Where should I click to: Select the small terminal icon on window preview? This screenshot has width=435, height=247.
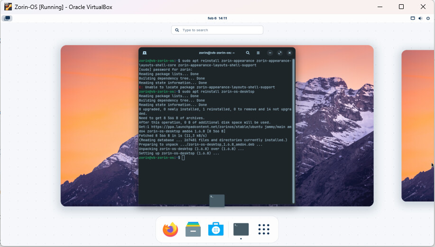pyautogui.click(x=217, y=201)
